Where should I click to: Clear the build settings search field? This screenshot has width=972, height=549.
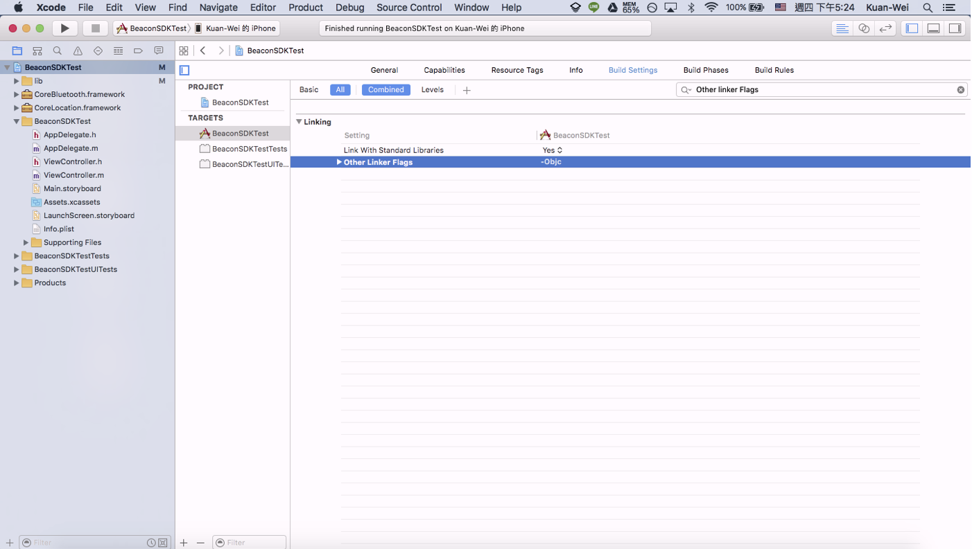click(961, 90)
